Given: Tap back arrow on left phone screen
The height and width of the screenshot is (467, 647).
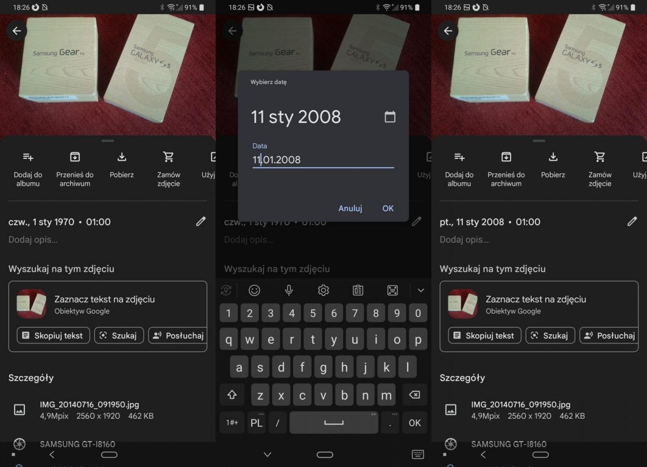Looking at the screenshot, I should [x=17, y=31].
